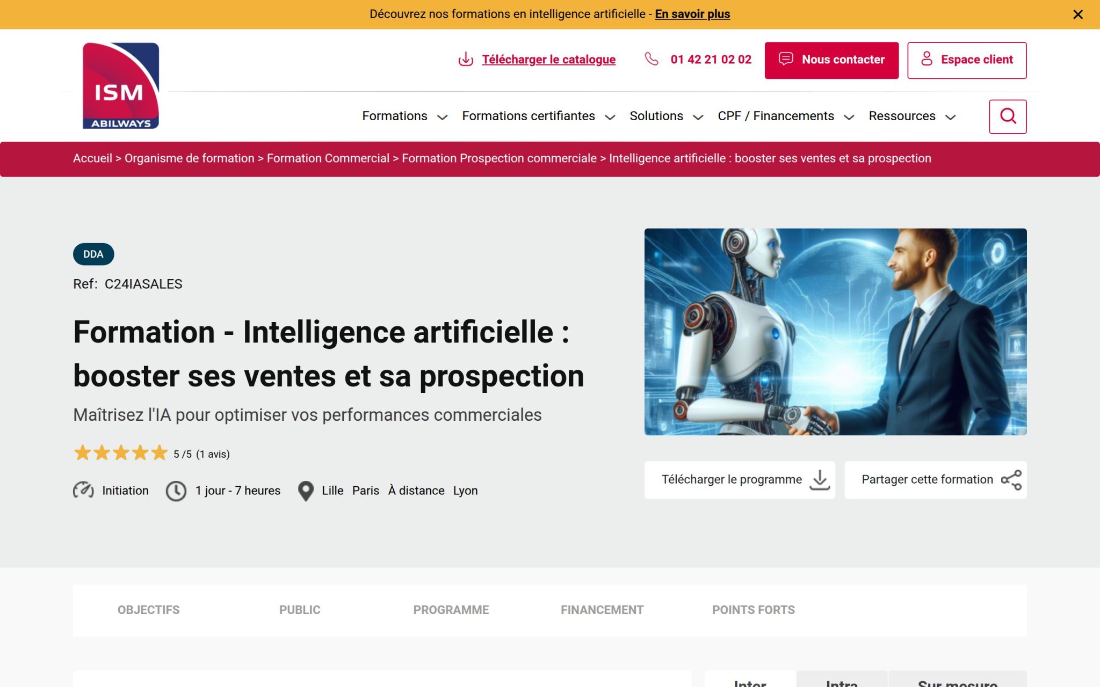
Task: Follow the En savoir plus link
Action: [x=692, y=14]
